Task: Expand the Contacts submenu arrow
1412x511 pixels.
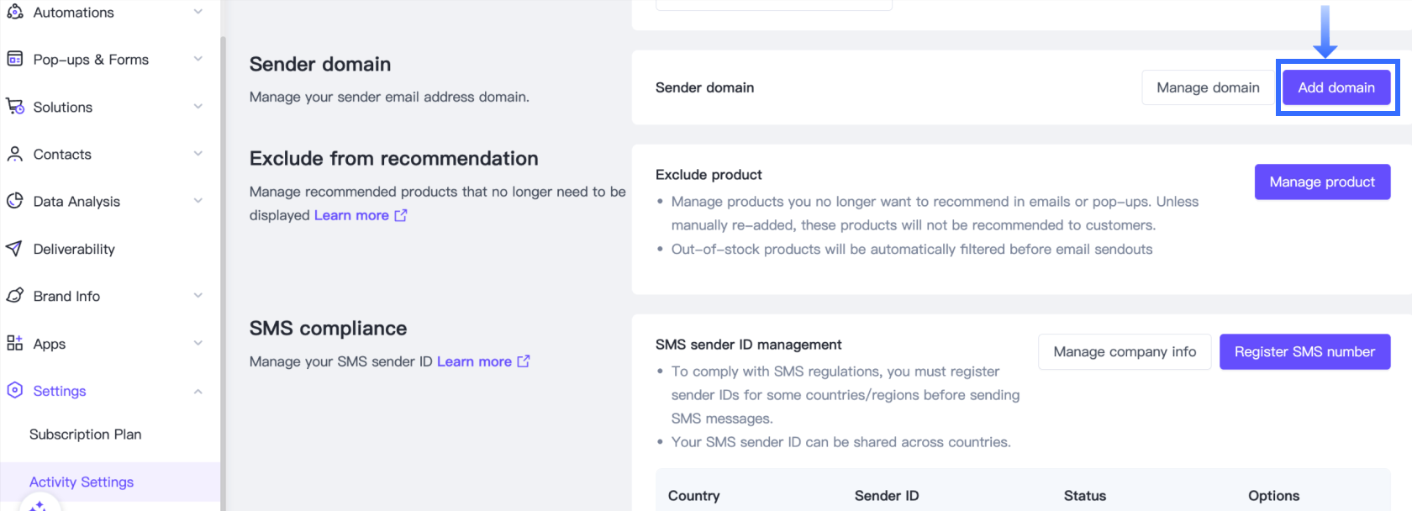Action: point(198,154)
